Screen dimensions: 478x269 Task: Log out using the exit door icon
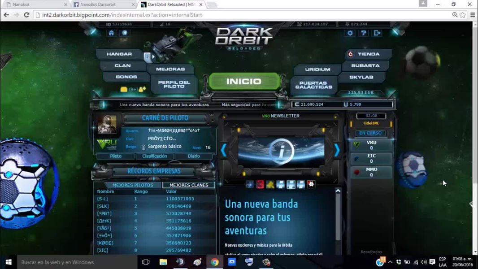377,33
